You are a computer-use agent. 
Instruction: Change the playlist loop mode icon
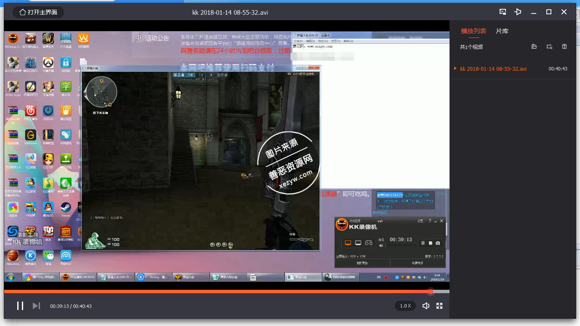[549, 47]
